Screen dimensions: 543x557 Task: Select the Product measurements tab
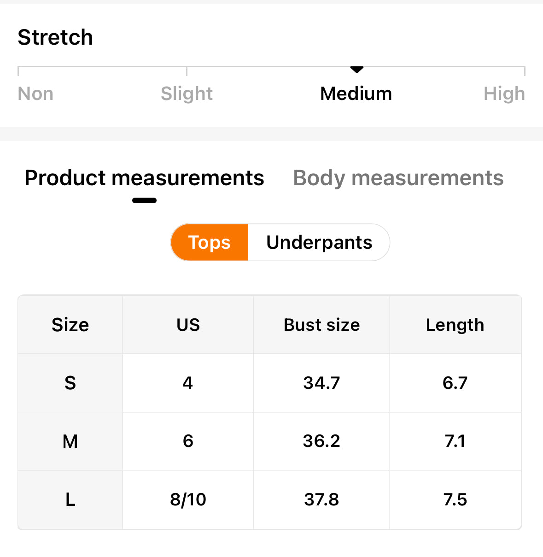click(x=144, y=178)
